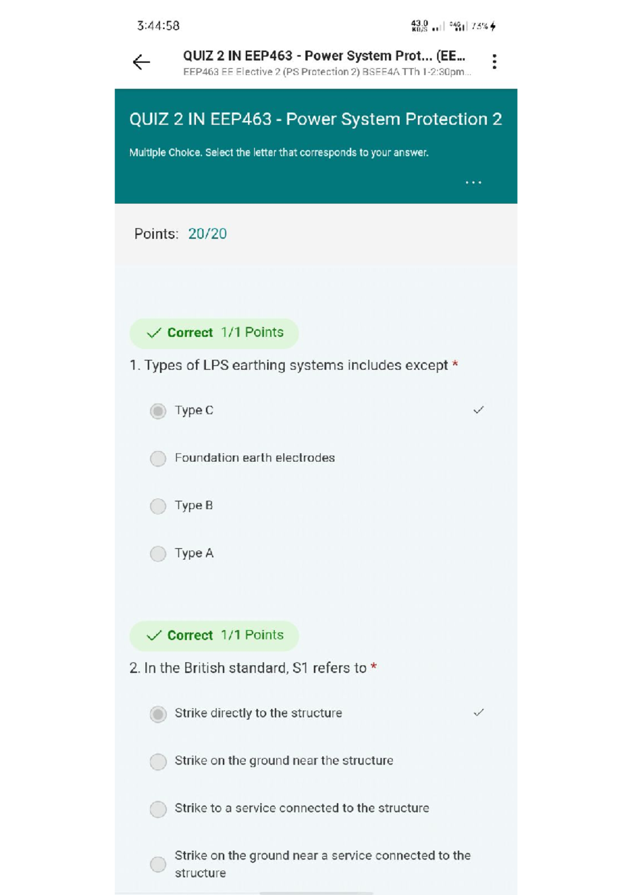Tap the checkmark beside Strike directly to the structure
This screenshot has height=895, width=633.
click(x=479, y=712)
